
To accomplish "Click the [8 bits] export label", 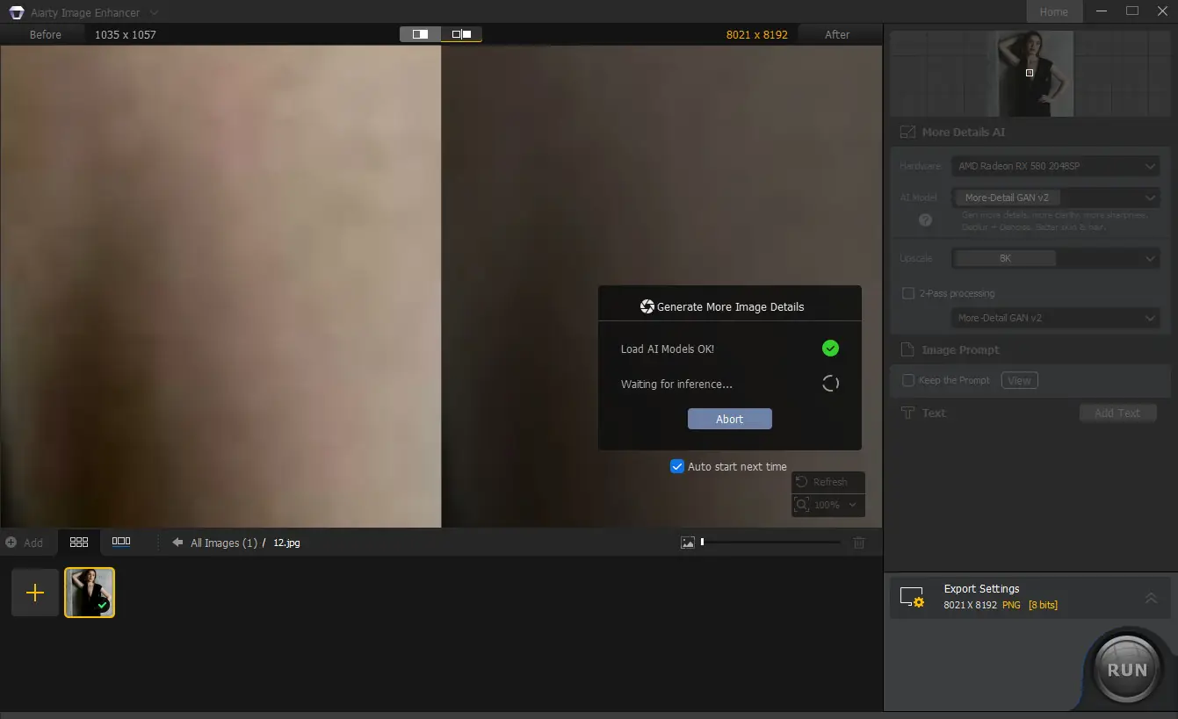I will [1043, 605].
